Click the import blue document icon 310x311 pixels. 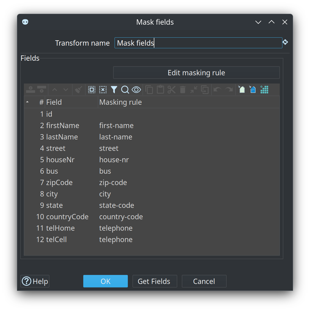tap(252, 89)
